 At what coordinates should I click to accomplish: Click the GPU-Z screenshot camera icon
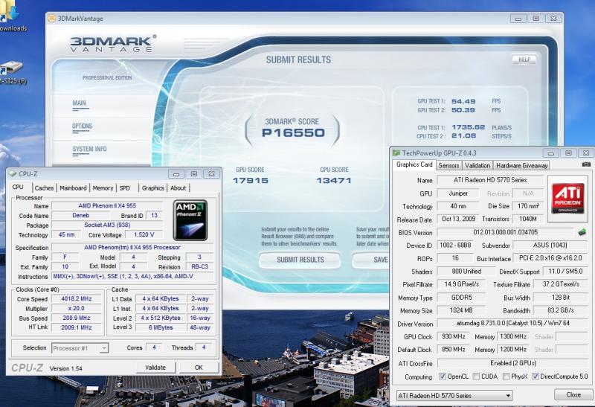click(x=586, y=164)
